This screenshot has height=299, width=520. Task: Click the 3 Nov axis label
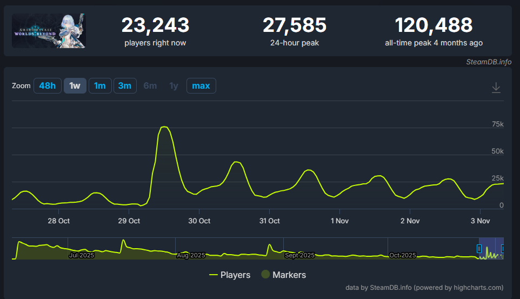pyautogui.click(x=480, y=221)
